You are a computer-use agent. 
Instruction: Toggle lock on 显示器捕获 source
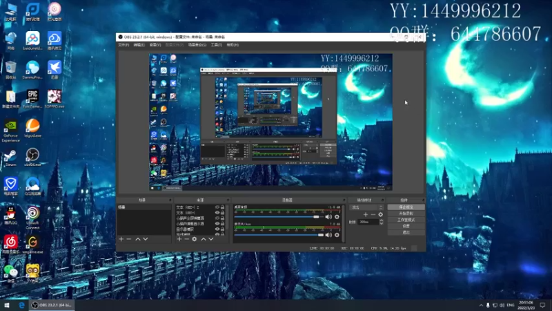[x=222, y=229]
